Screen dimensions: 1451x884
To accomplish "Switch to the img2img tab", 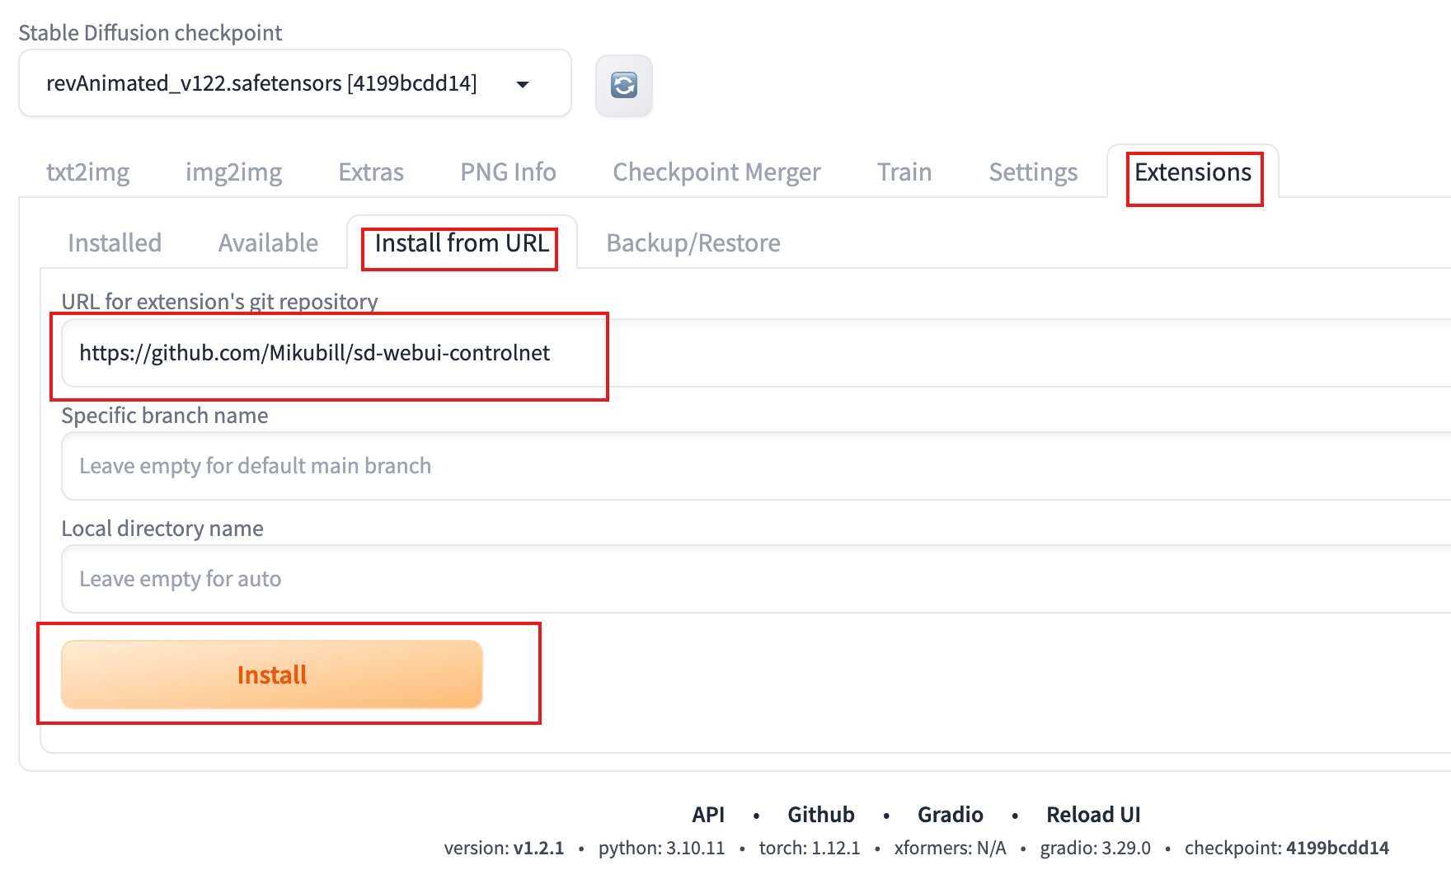I will tap(233, 172).
